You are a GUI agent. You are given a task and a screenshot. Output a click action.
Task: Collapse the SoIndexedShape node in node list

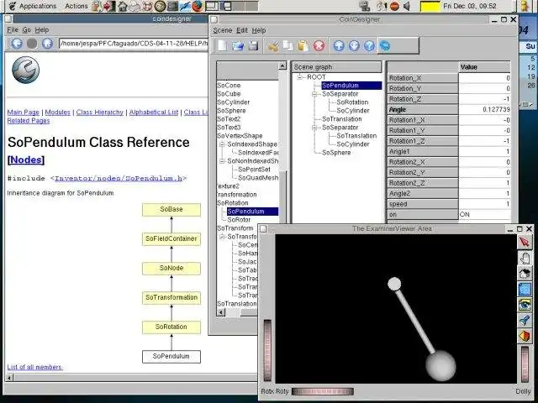pos(222,144)
